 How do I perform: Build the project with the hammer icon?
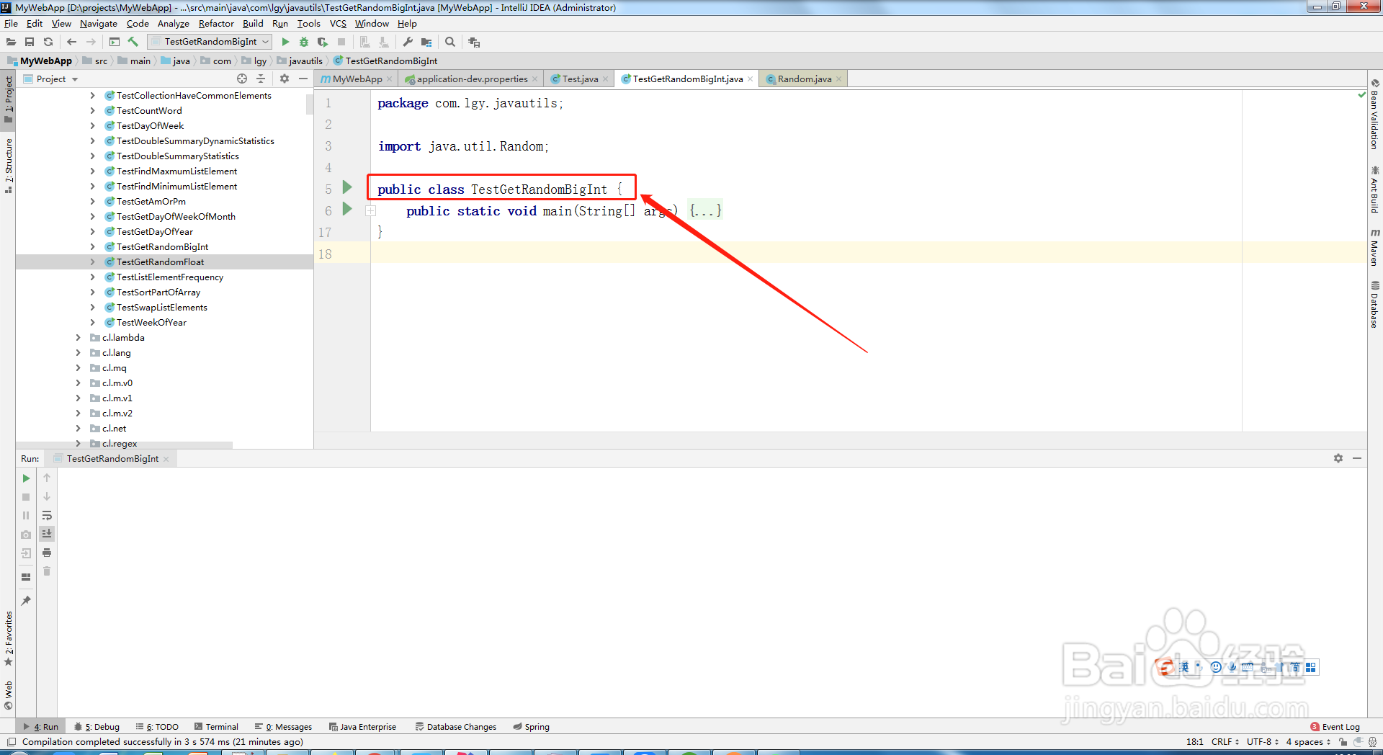coord(133,42)
